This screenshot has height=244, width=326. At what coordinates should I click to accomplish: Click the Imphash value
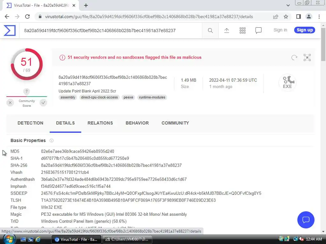[76, 186]
